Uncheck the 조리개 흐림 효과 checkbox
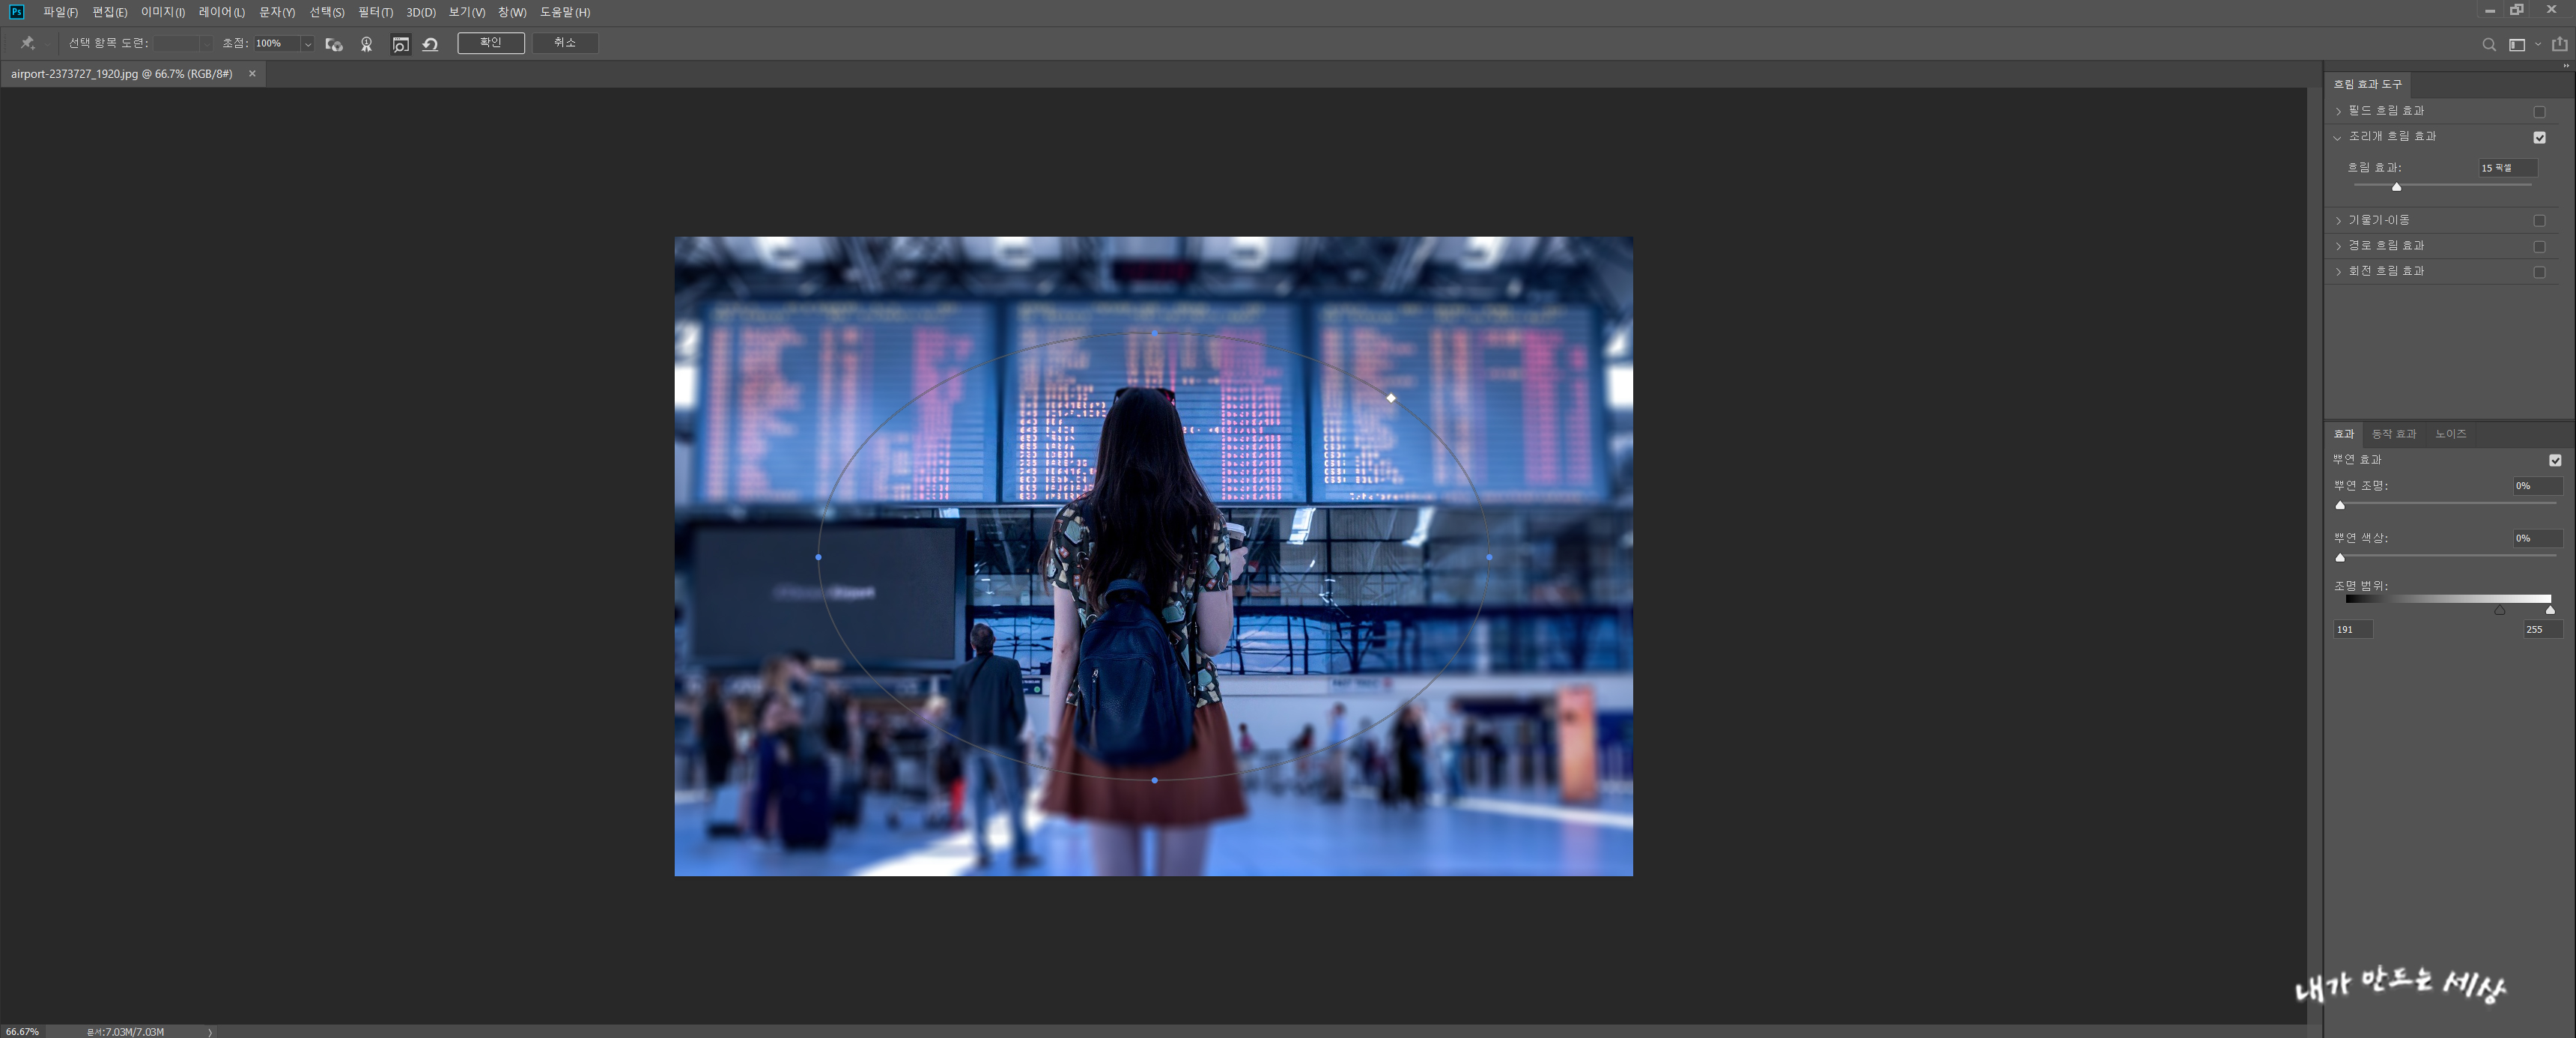This screenshot has width=2576, height=1038. 2539,137
